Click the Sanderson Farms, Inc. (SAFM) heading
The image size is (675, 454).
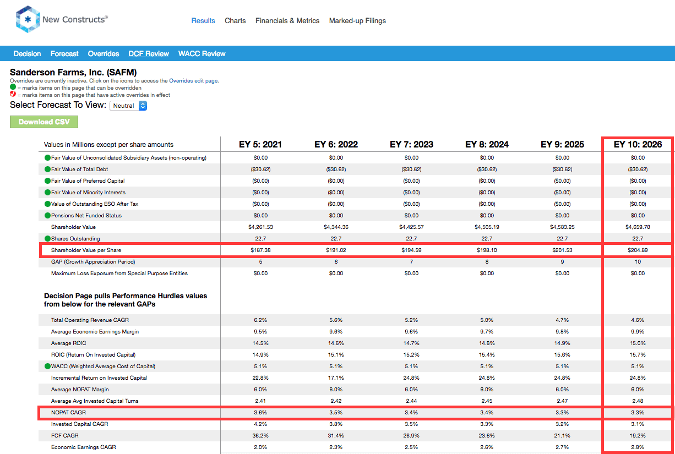click(73, 72)
